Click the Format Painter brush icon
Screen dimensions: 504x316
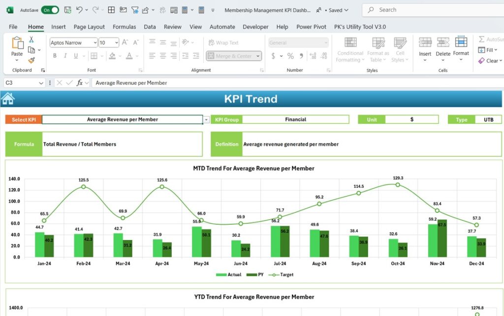(31, 60)
